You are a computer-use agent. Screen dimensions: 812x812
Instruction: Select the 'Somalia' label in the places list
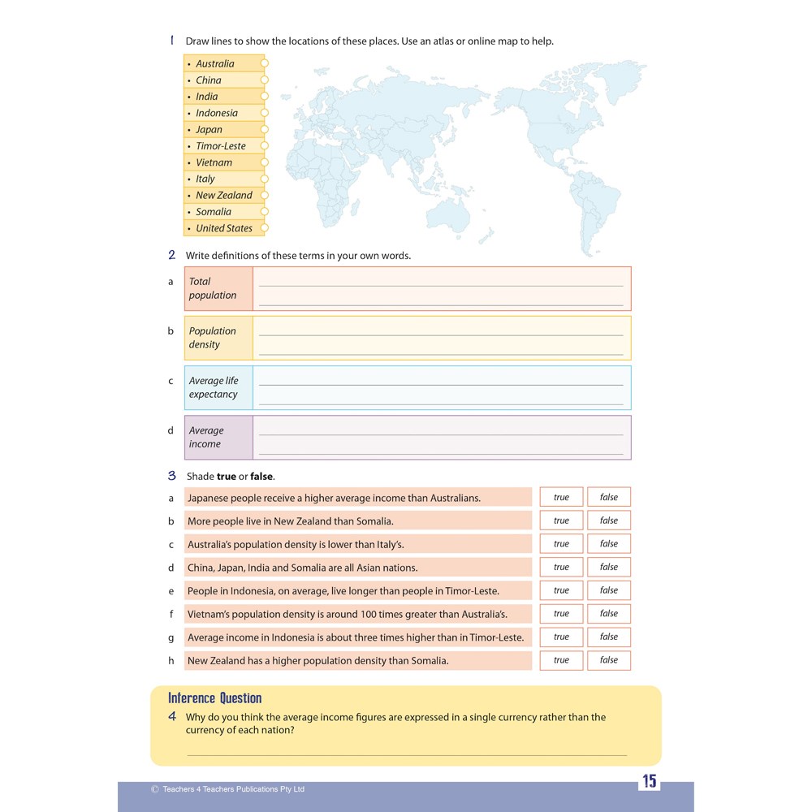point(214,212)
